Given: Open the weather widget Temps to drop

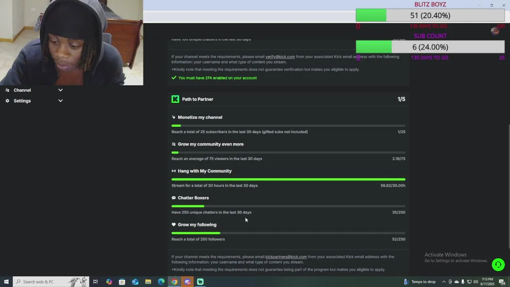Looking at the screenshot, I should click(420, 282).
